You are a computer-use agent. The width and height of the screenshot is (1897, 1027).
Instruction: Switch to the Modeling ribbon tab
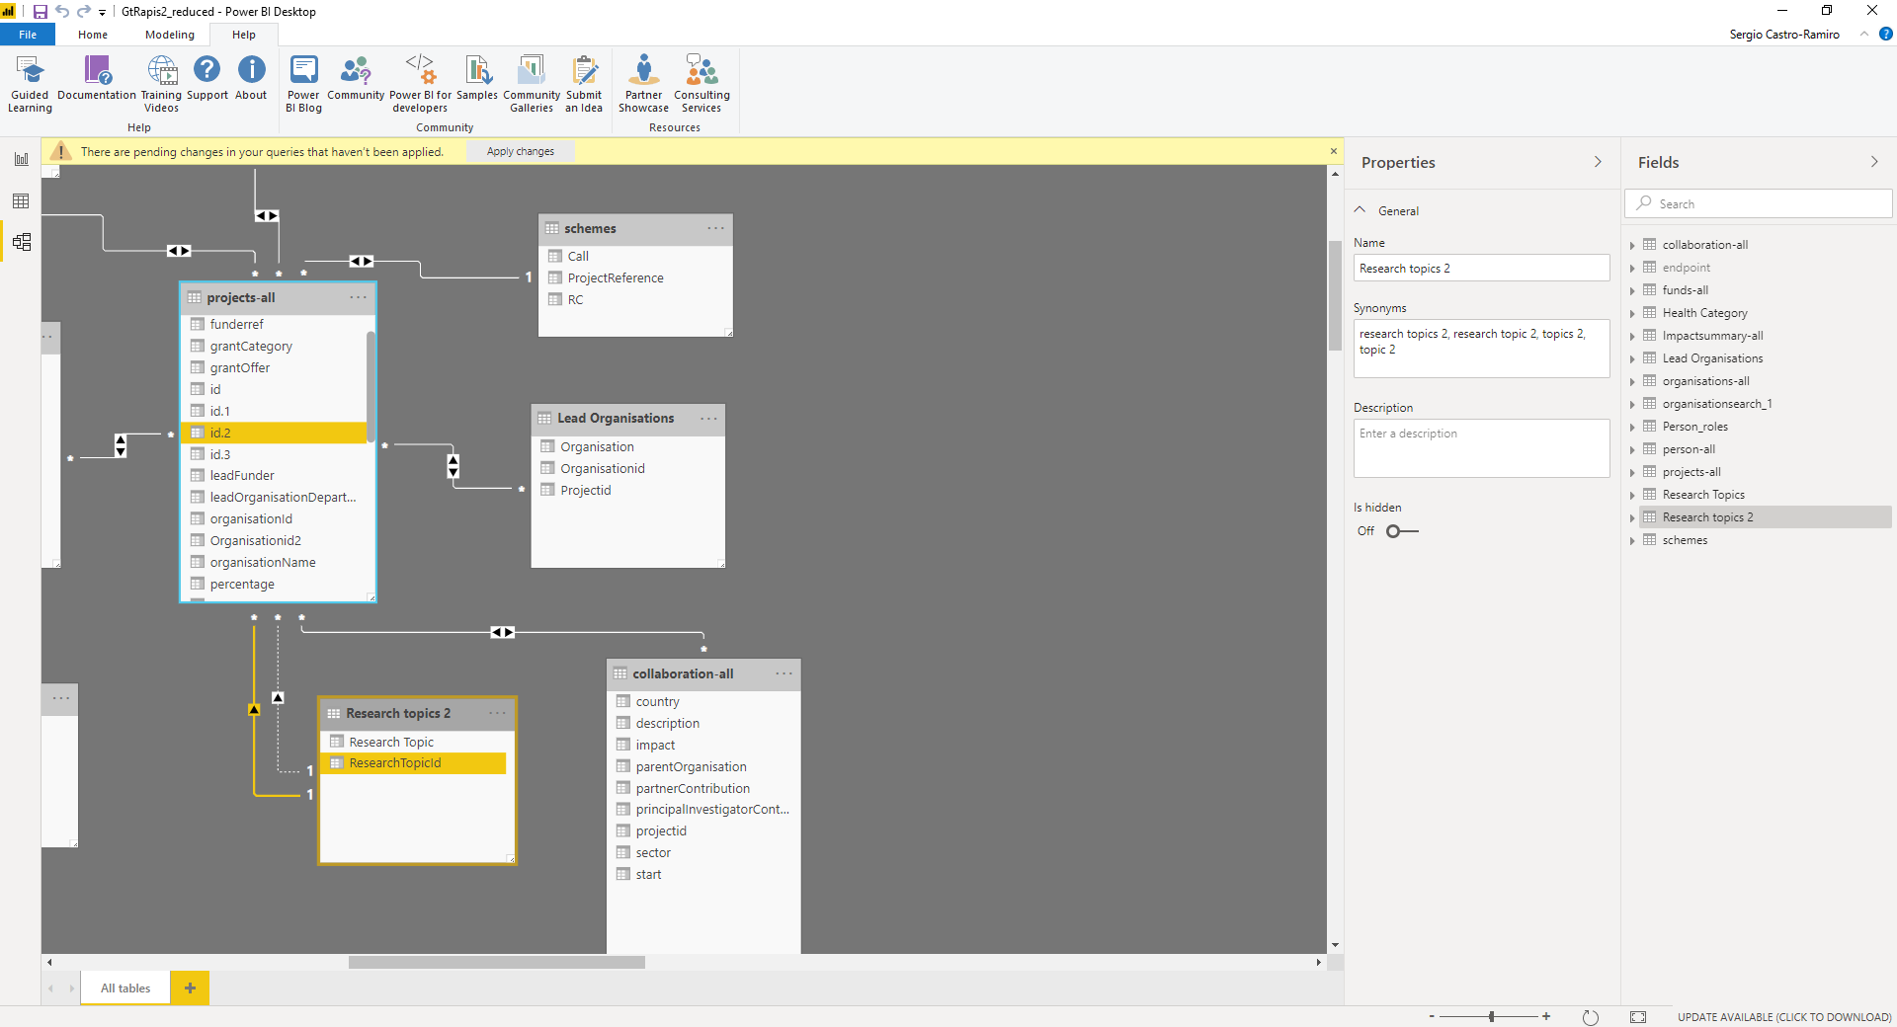[x=170, y=35]
